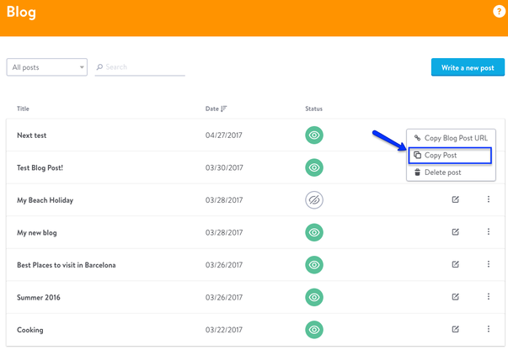Publish the hidden My Beach Holiday post
The width and height of the screenshot is (508, 350).
314,200
